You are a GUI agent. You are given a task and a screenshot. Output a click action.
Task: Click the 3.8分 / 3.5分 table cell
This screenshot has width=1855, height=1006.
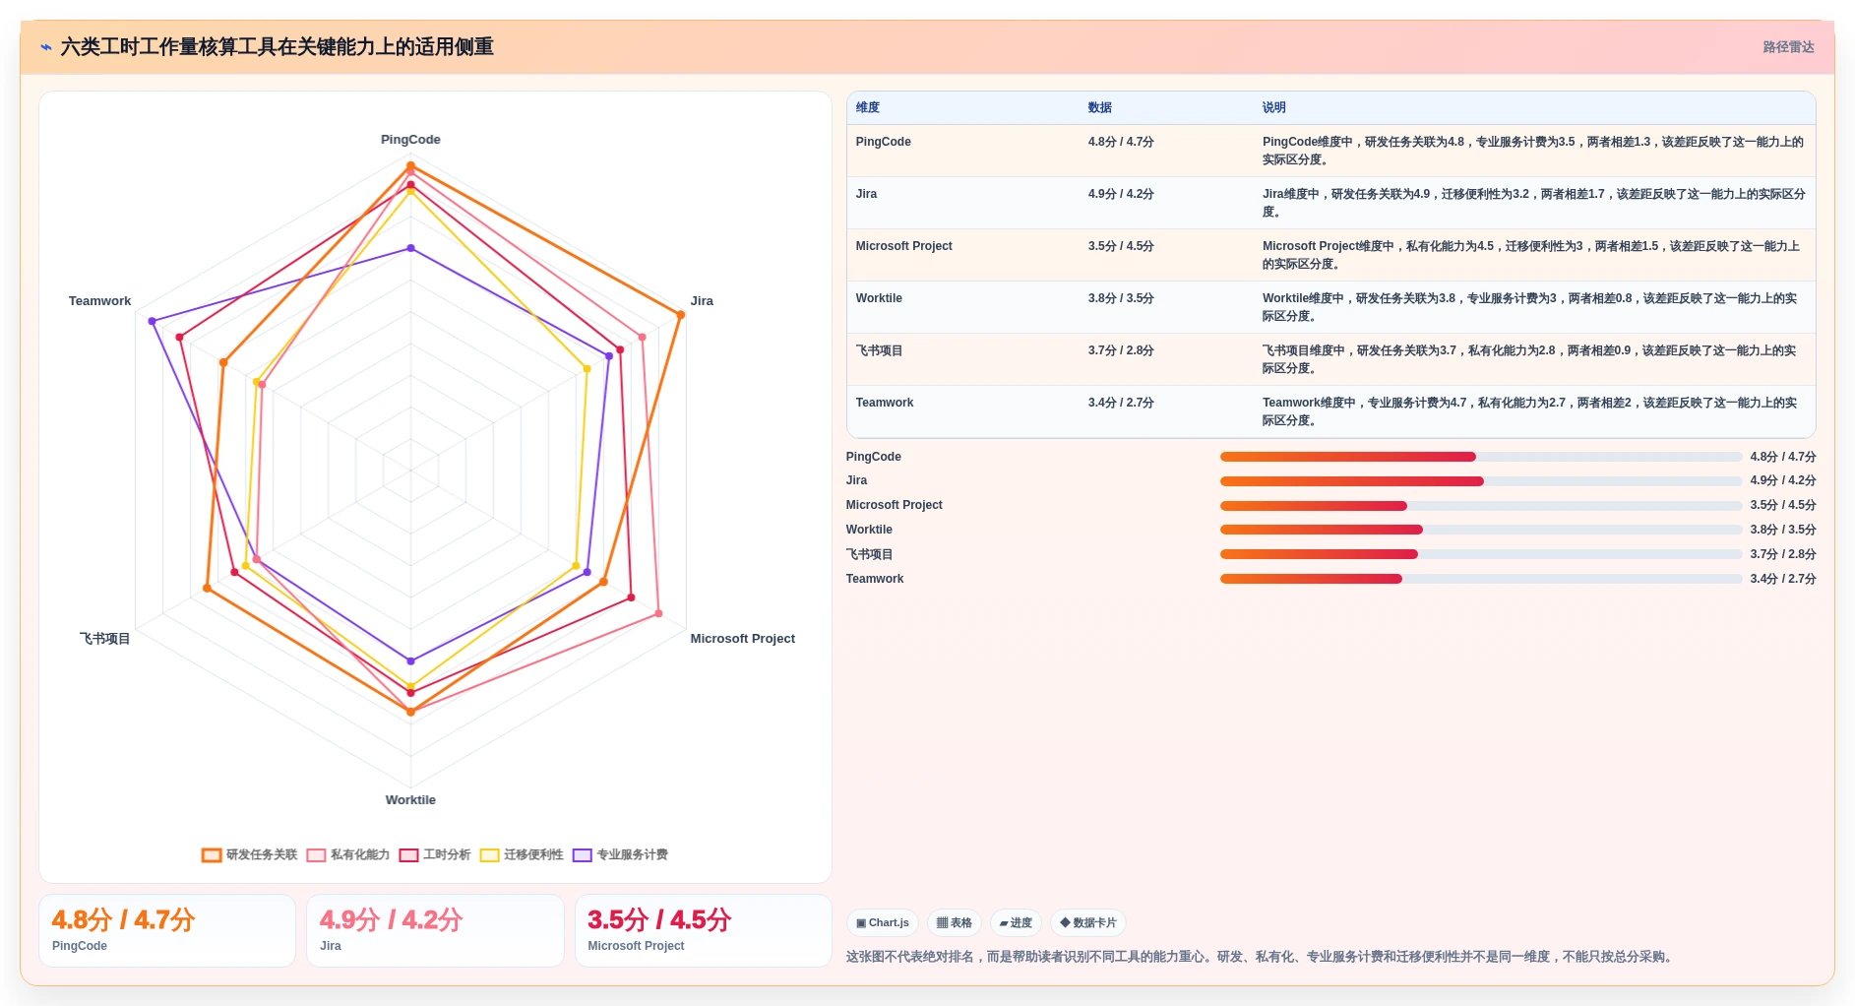click(1121, 298)
